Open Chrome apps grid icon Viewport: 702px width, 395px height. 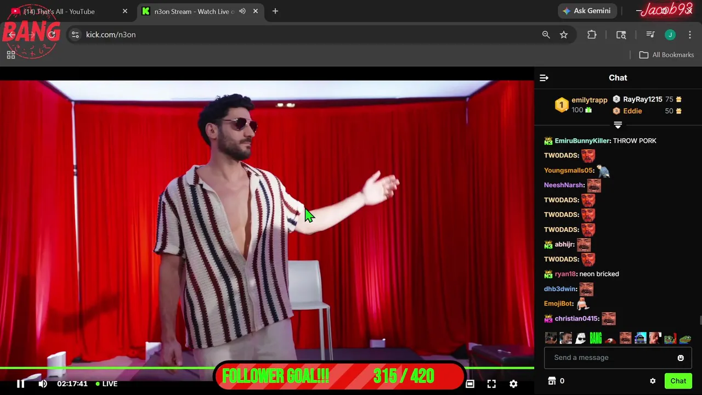(10, 55)
